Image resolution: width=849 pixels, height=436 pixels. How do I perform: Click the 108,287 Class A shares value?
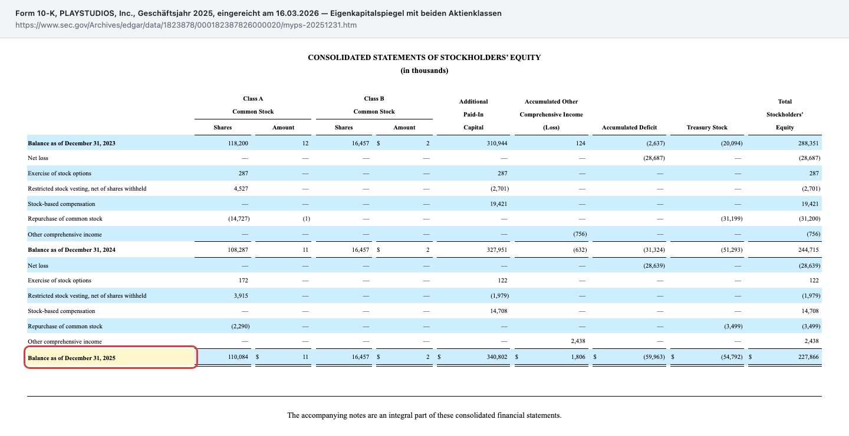(238, 250)
